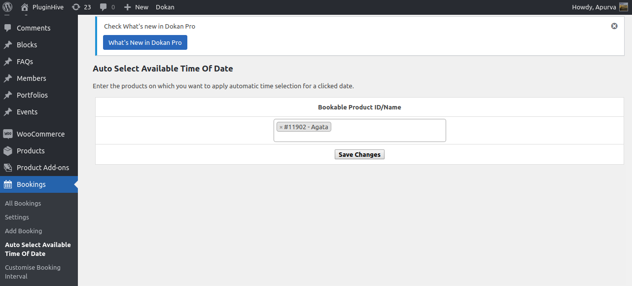Open Customise Booking Interval submenu
This screenshot has height=286, width=632.
33,272
